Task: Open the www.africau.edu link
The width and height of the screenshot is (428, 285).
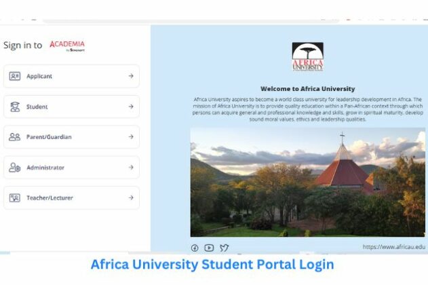Action: pos(394,247)
